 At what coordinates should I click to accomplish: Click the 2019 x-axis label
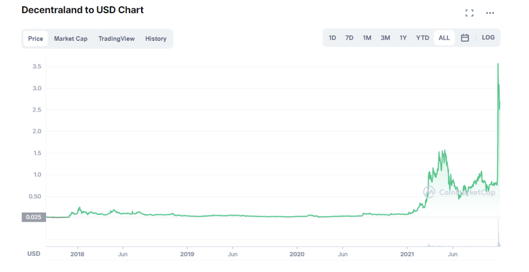(x=187, y=254)
